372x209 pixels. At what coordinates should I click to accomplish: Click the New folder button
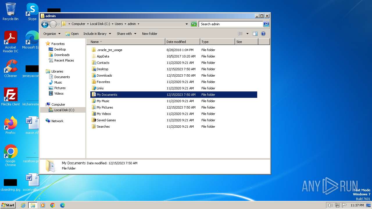click(x=150, y=34)
